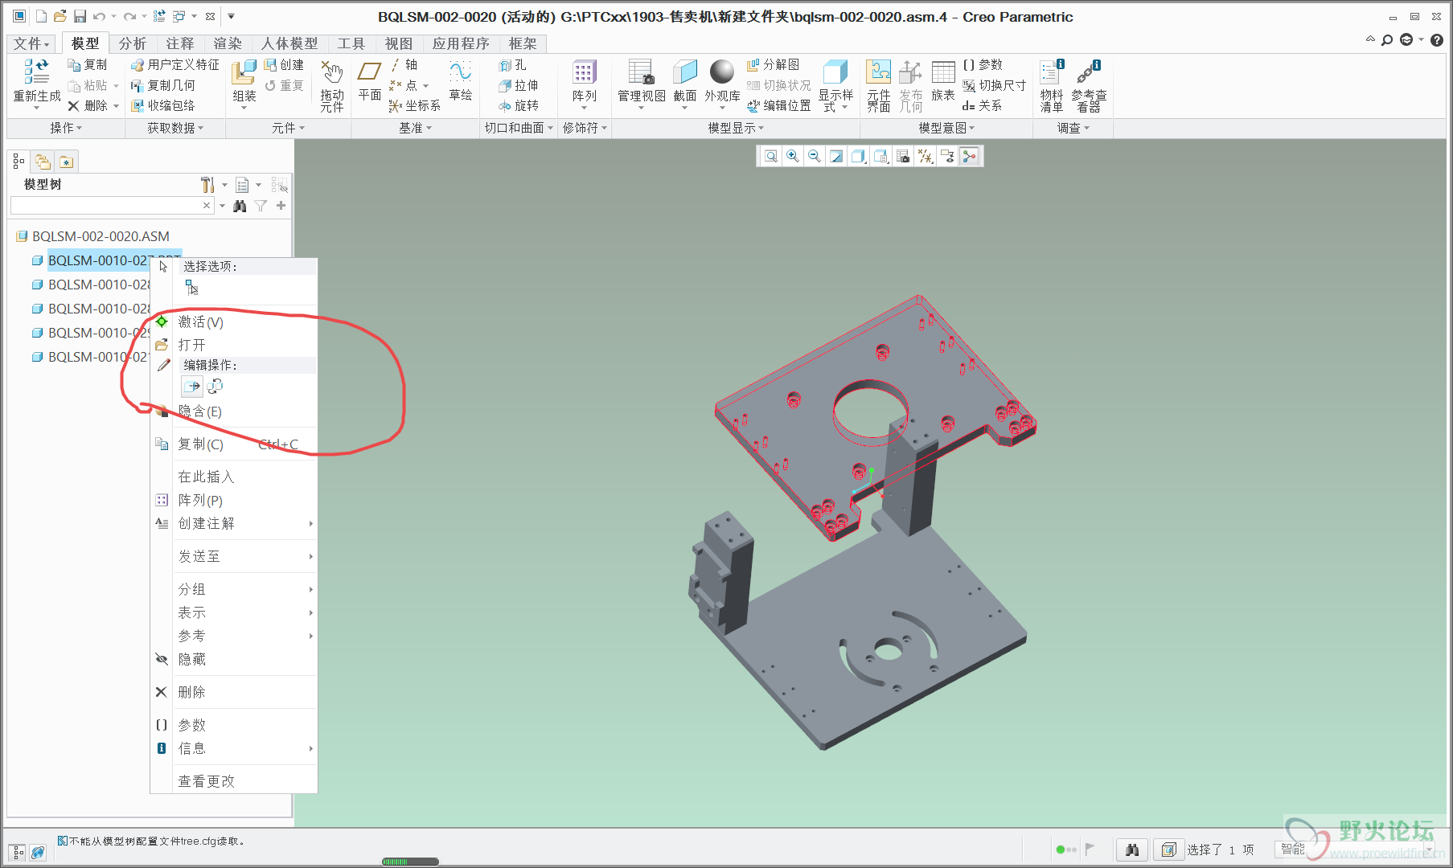The image size is (1453, 868).
Task: Click the 轴 (Axis) datum tool
Action: [x=403, y=65]
